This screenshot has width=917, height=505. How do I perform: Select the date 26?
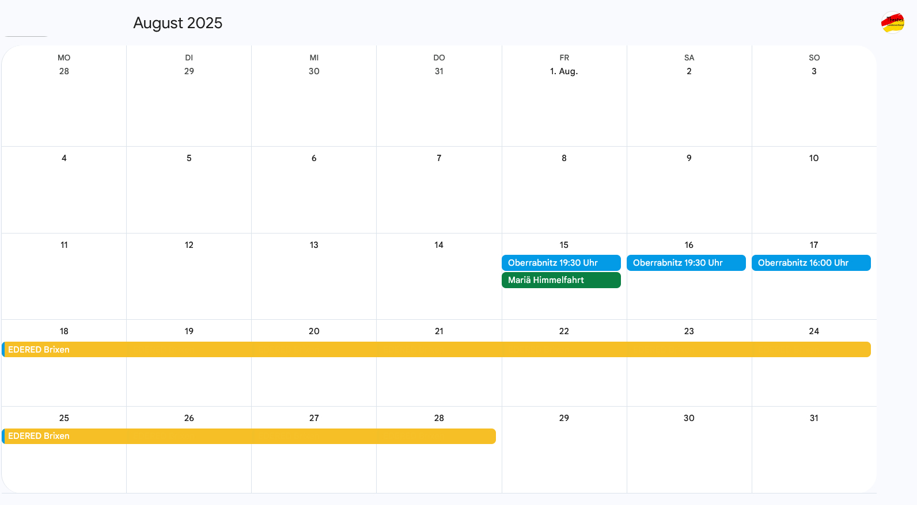point(189,418)
